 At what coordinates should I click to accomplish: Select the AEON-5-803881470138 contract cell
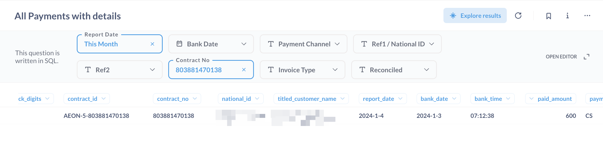tap(96, 116)
